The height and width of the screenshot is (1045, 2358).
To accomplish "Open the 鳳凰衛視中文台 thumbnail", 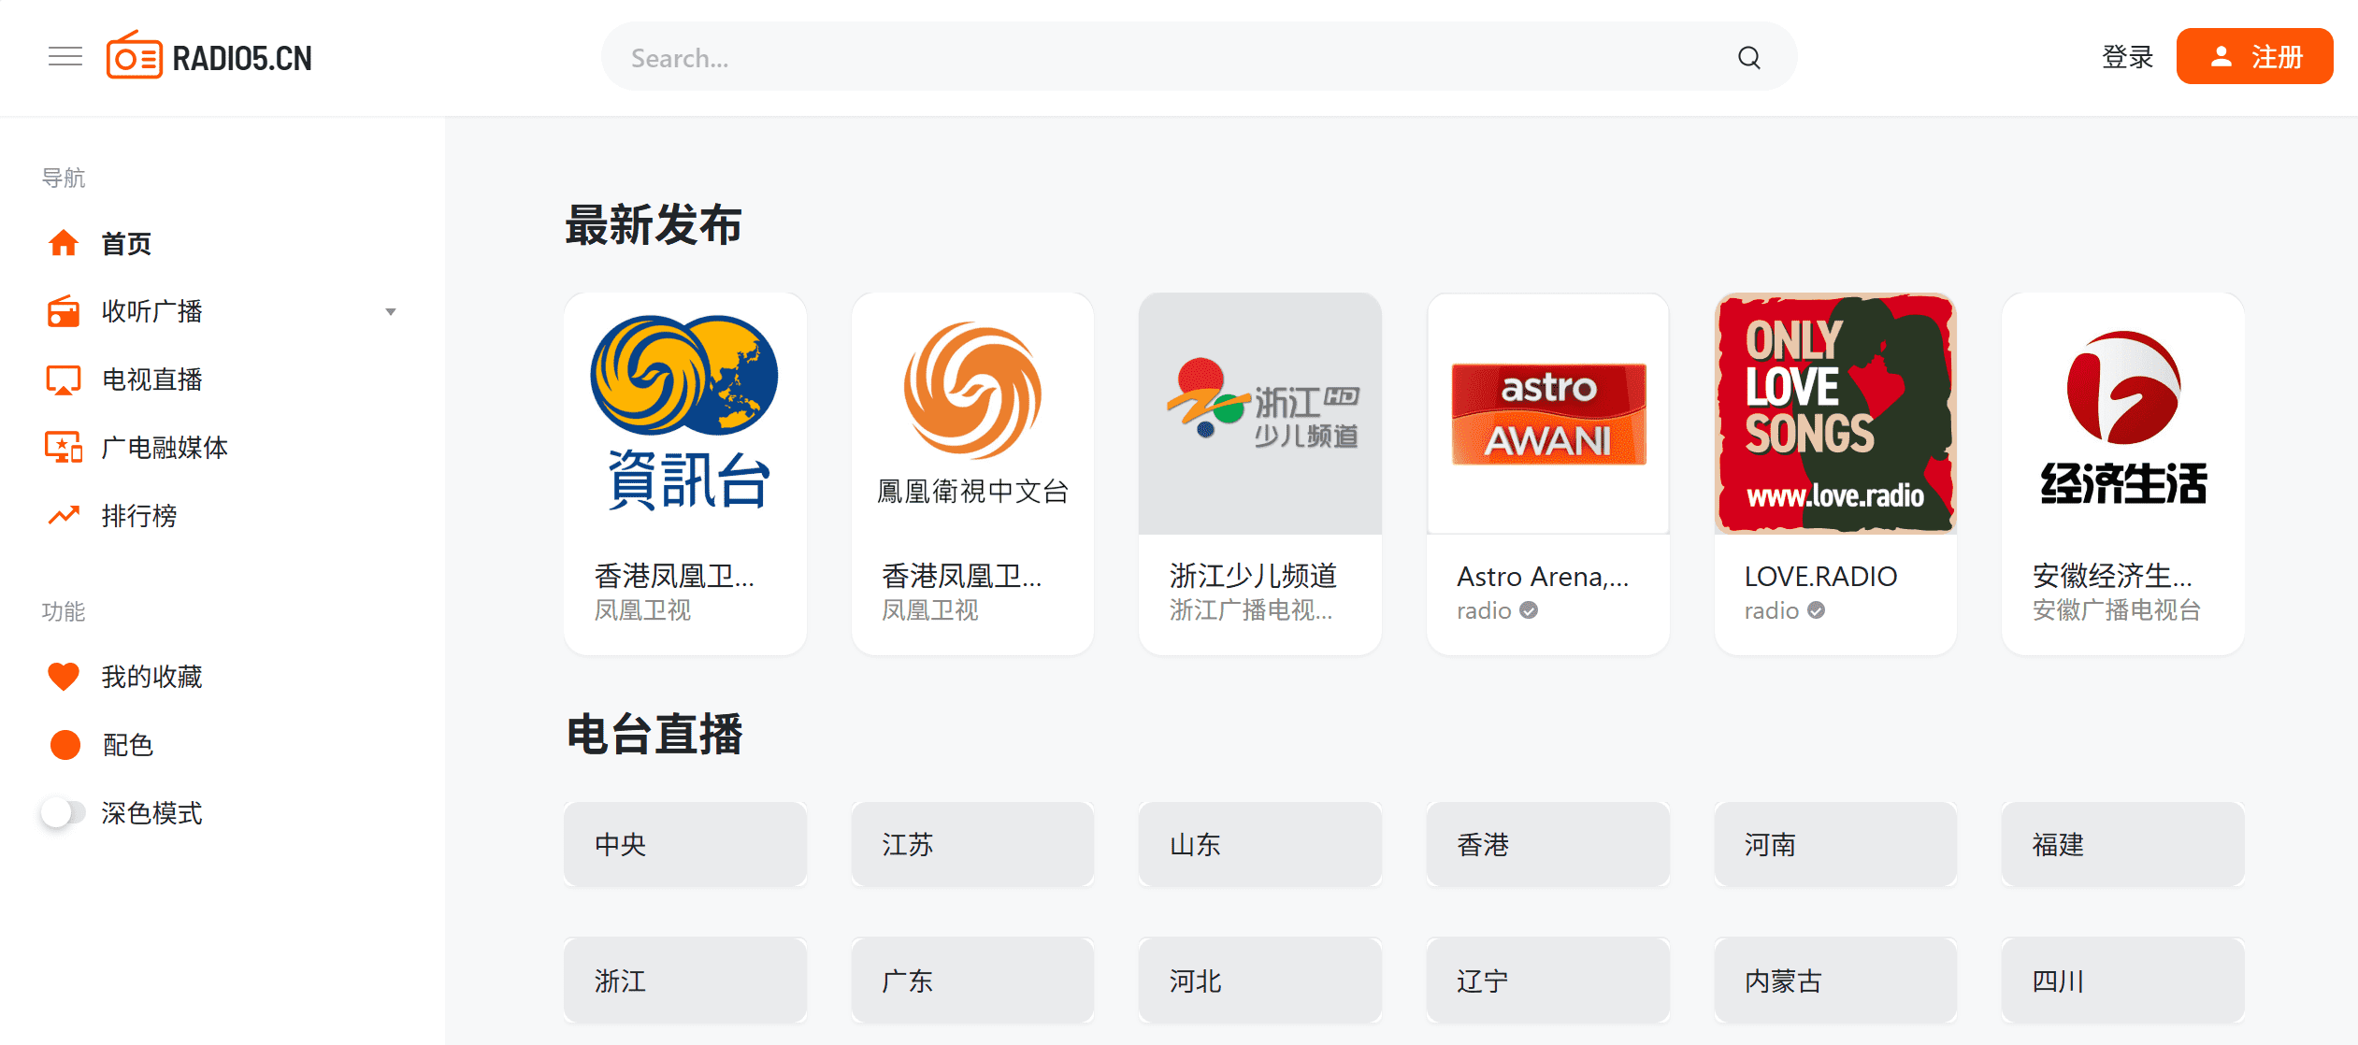I will [972, 414].
